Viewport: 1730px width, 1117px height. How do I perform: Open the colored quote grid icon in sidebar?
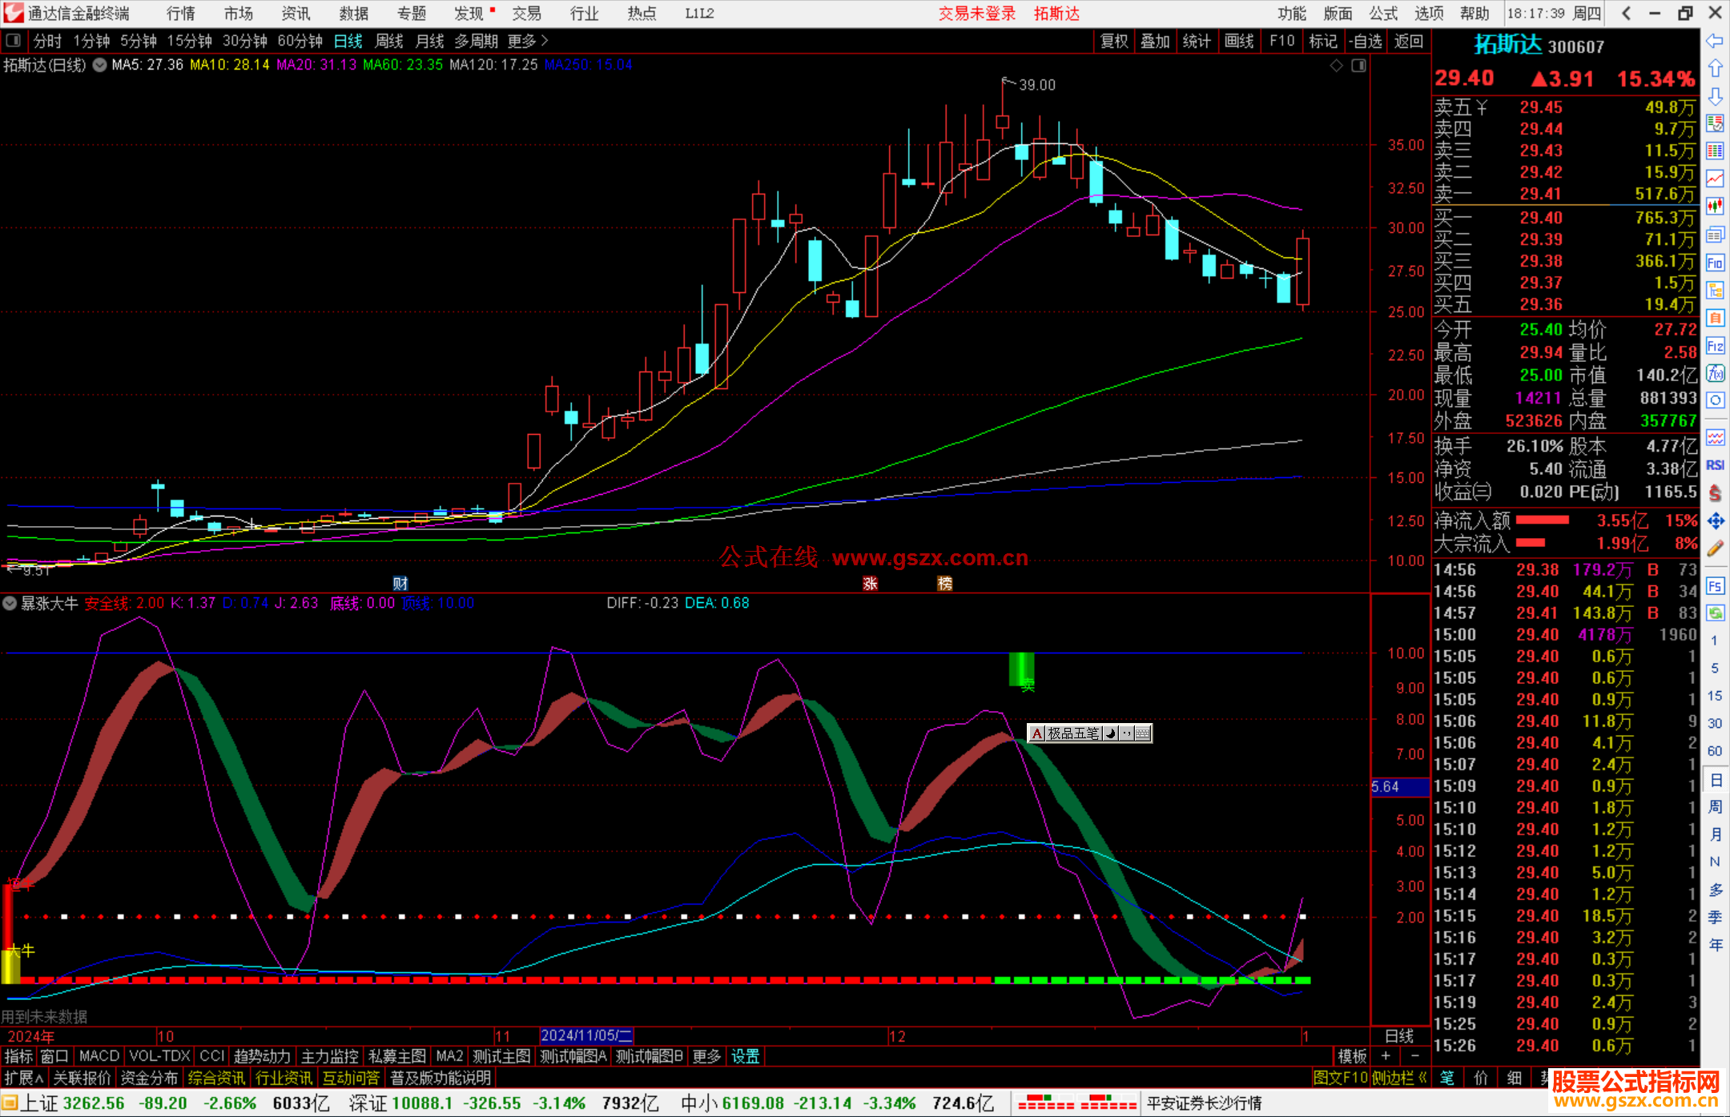[1715, 151]
